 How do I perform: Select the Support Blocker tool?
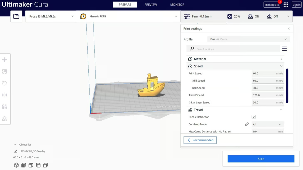(x=5, y=118)
